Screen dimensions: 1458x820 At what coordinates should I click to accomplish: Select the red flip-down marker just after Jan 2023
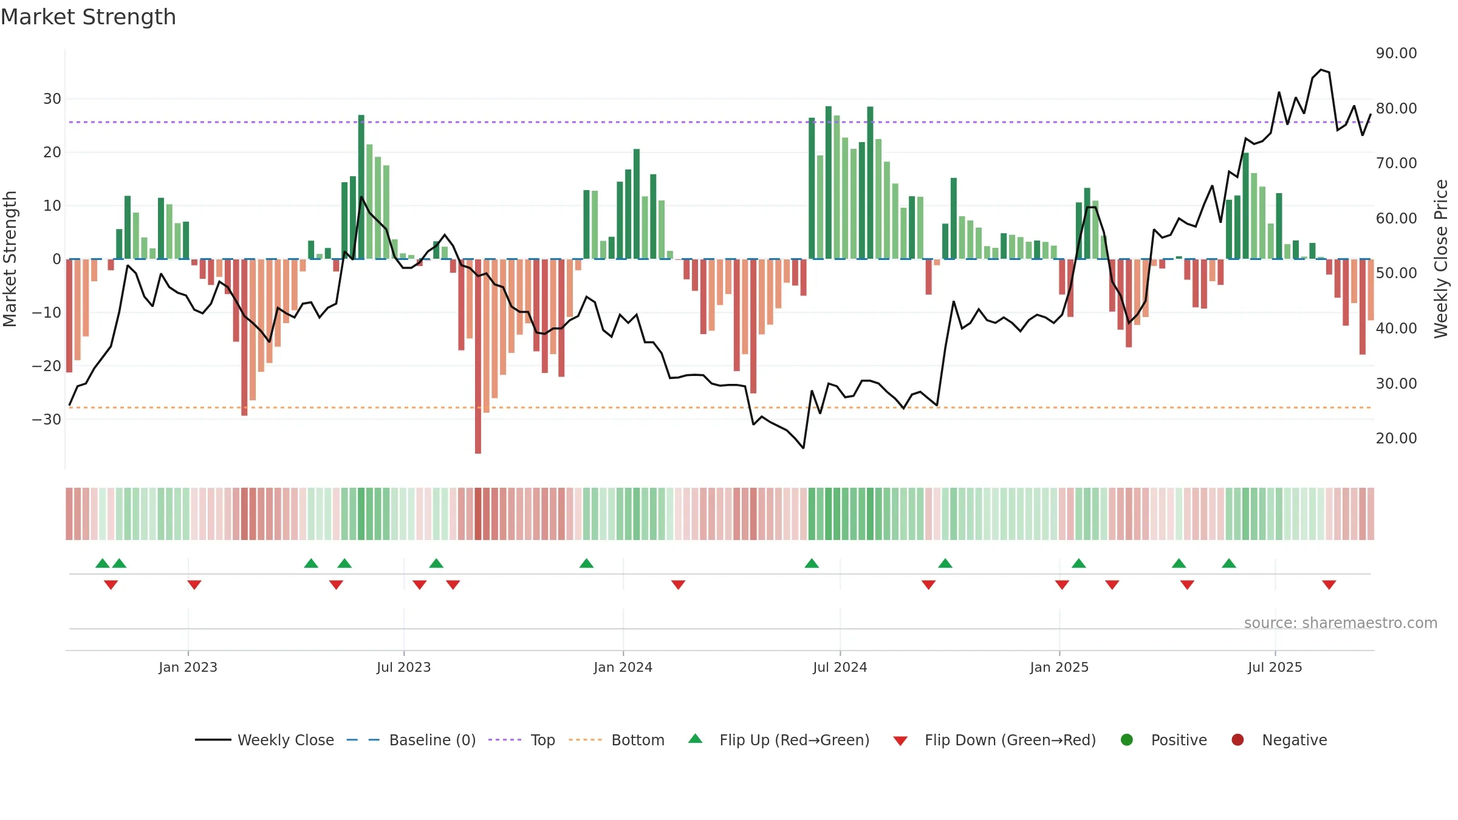click(x=194, y=585)
